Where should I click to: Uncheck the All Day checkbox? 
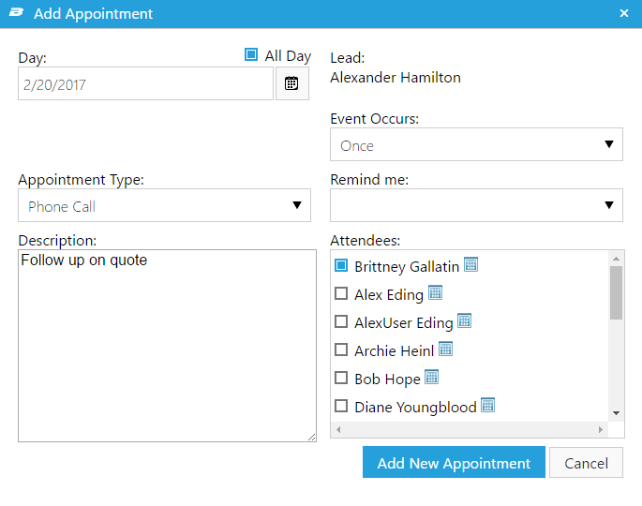[251, 55]
